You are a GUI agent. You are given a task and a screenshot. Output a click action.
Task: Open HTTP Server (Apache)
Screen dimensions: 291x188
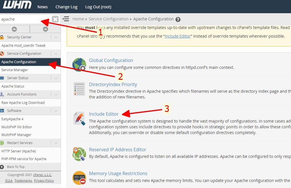tap(19, 151)
